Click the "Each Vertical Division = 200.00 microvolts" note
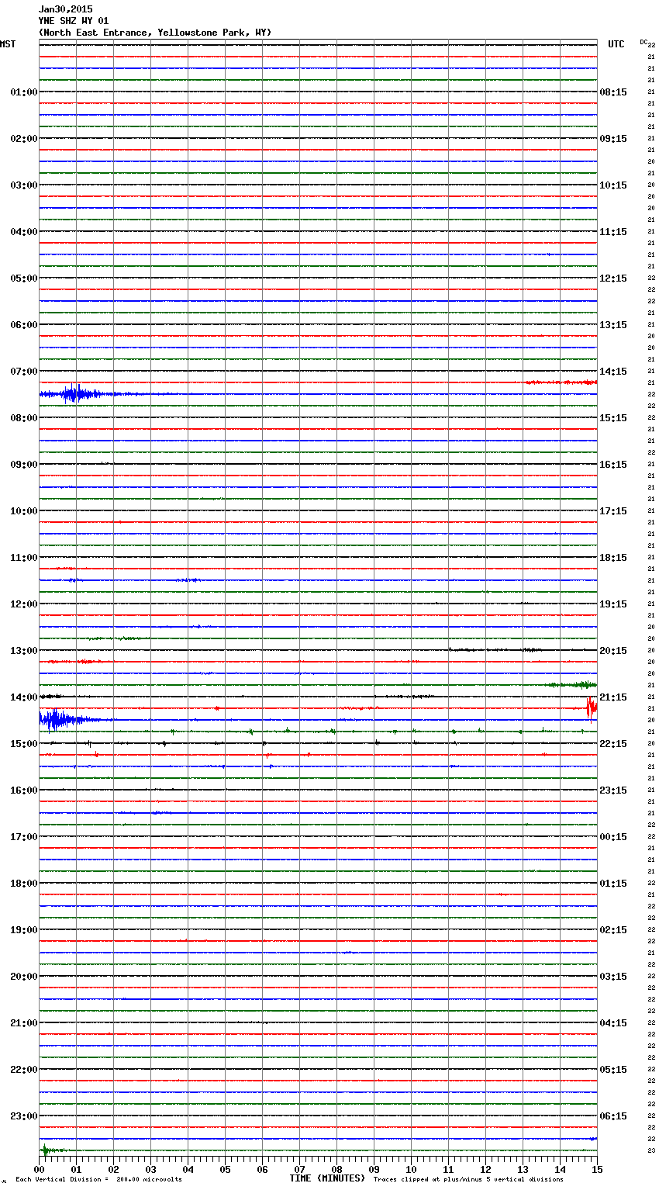The image size is (659, 1190). point(98,1179)
